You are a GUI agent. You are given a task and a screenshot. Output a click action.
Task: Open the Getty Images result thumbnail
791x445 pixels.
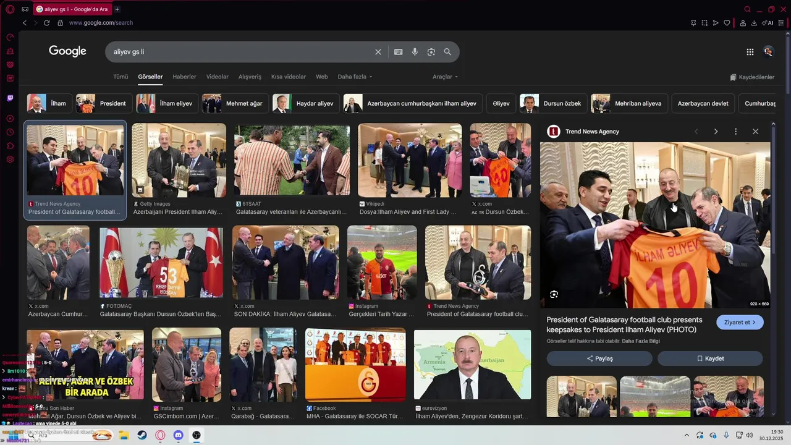coord(179,161)
